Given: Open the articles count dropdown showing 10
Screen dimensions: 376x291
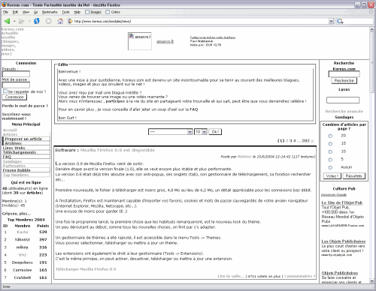Looking at the screenshot, I should pos(201,132).
